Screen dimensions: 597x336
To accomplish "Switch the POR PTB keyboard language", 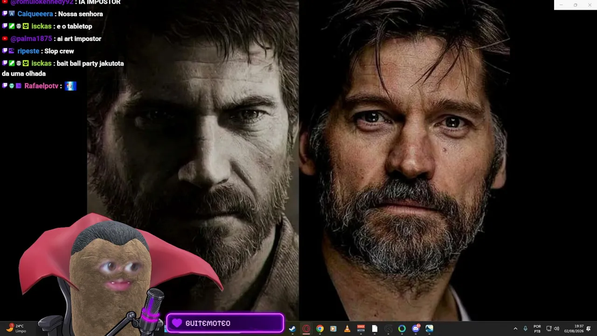I will coord(537,329).
